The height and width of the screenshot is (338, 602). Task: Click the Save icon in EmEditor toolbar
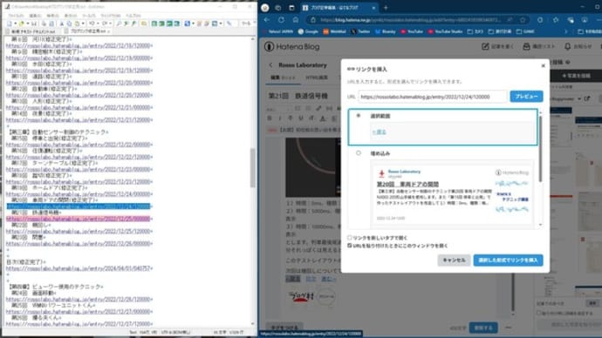(34, 24)
